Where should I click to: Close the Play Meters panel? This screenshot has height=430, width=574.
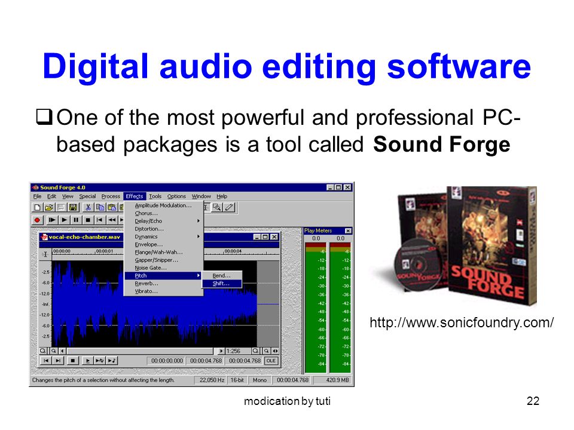pos(348,231)
